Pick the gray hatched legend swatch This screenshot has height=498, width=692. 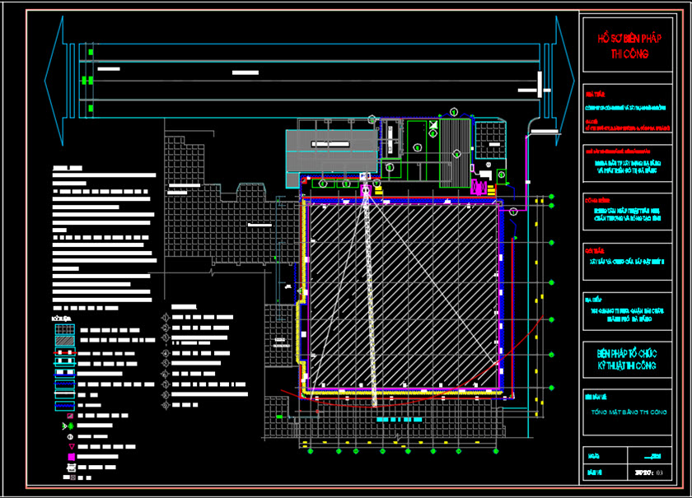pyautogui.click(x=64, y=339)
